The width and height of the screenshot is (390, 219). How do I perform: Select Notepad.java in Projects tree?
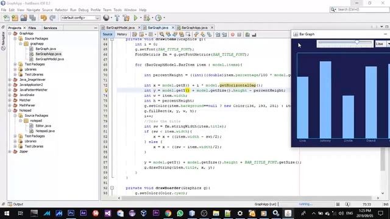click(x=45, y=131)
